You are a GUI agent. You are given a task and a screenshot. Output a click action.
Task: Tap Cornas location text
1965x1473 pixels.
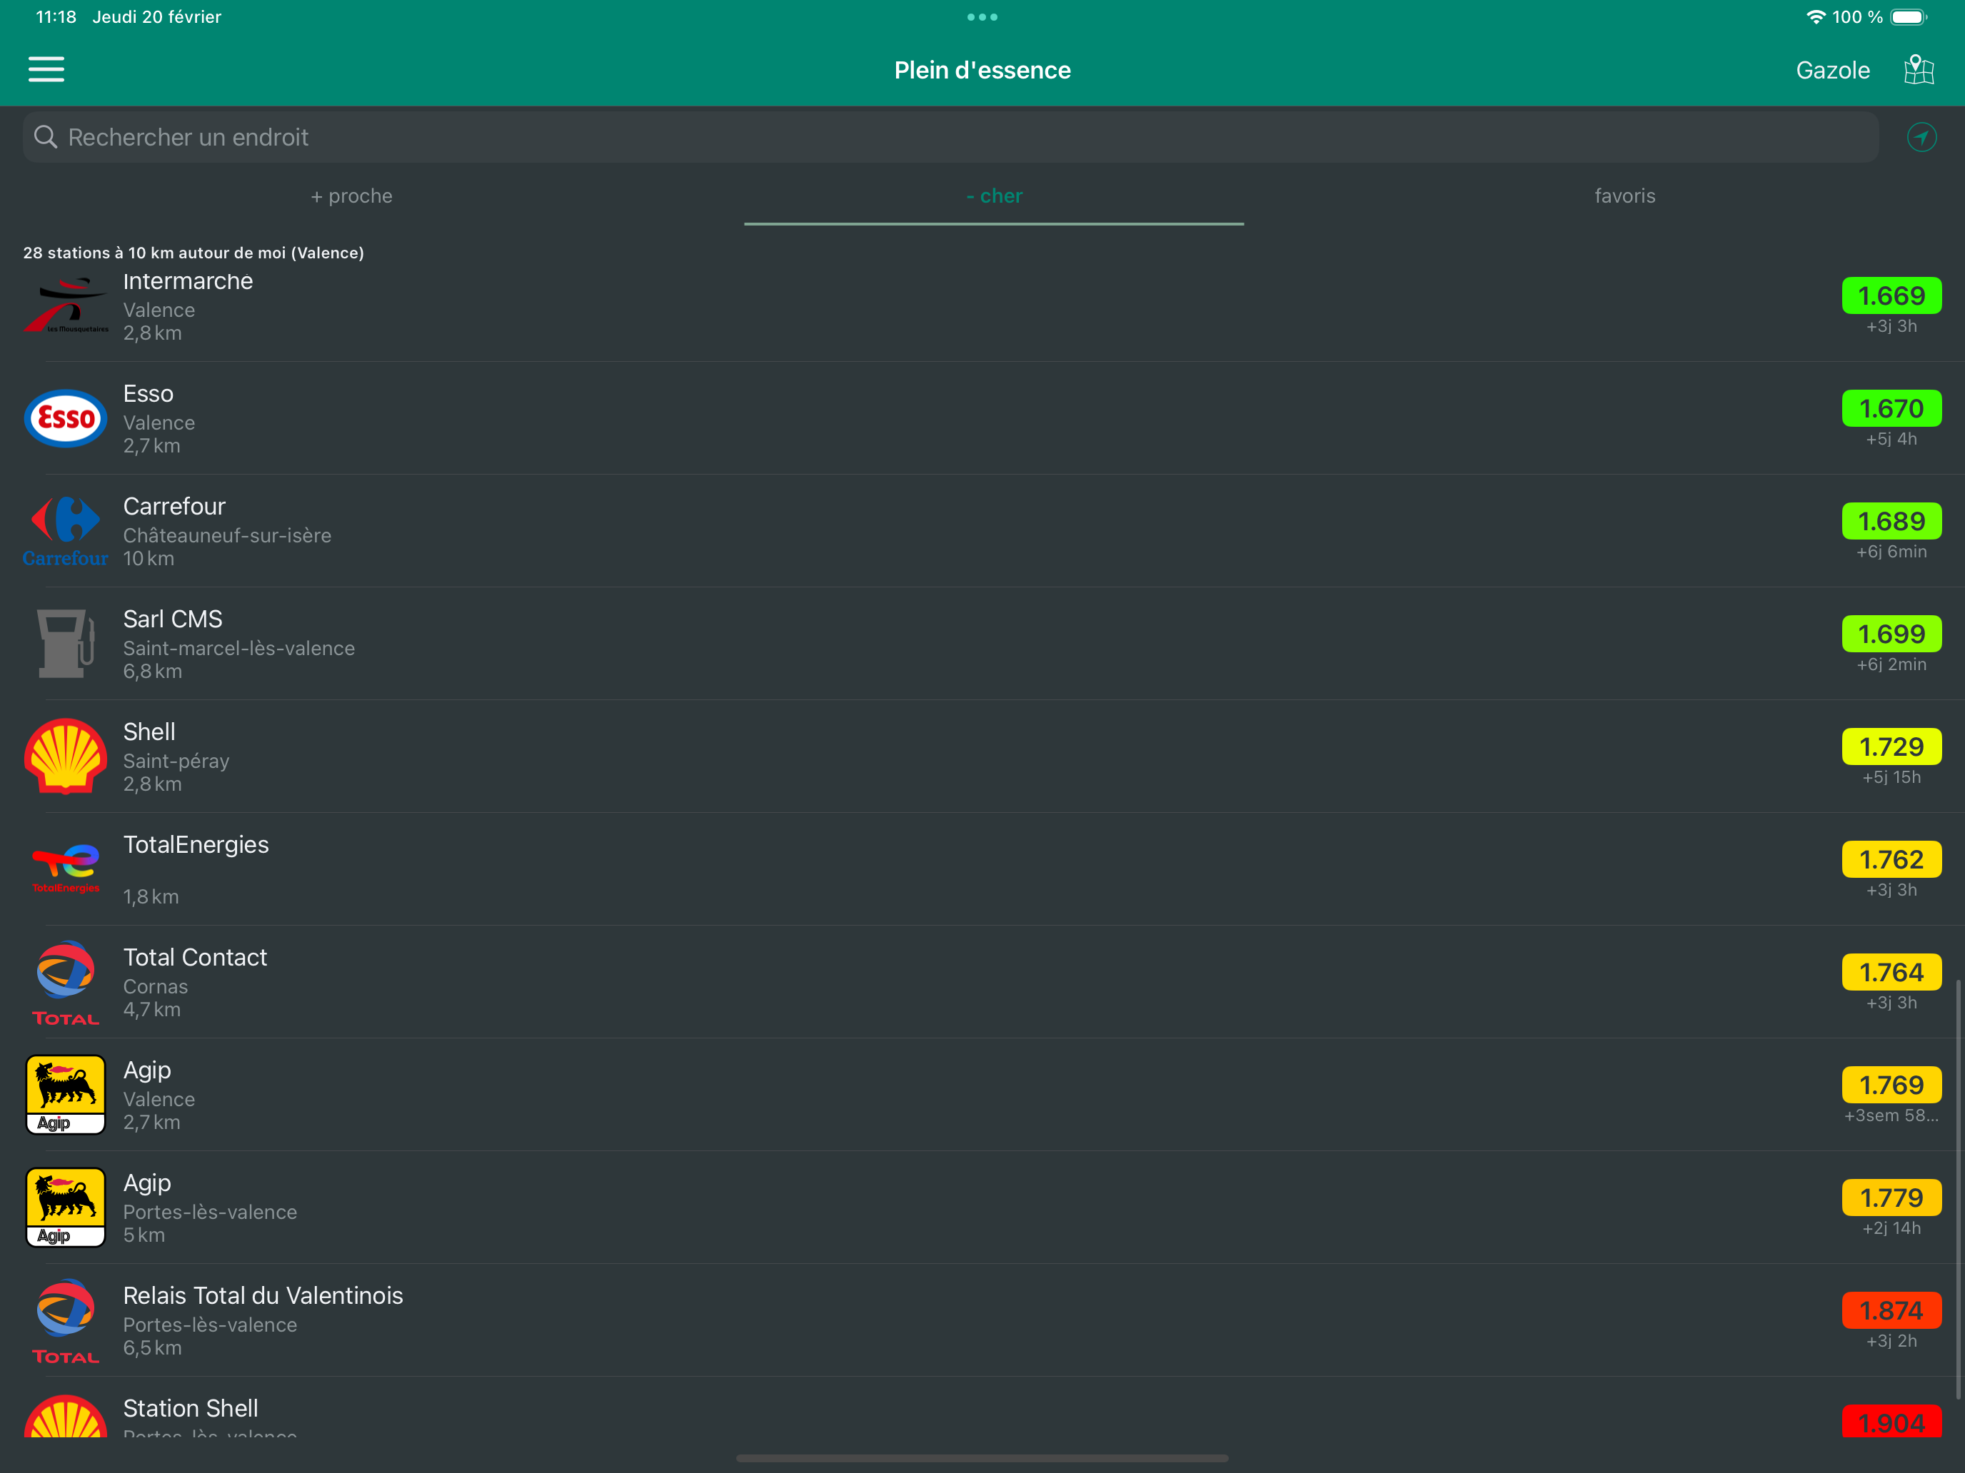[x=156, y=986]
